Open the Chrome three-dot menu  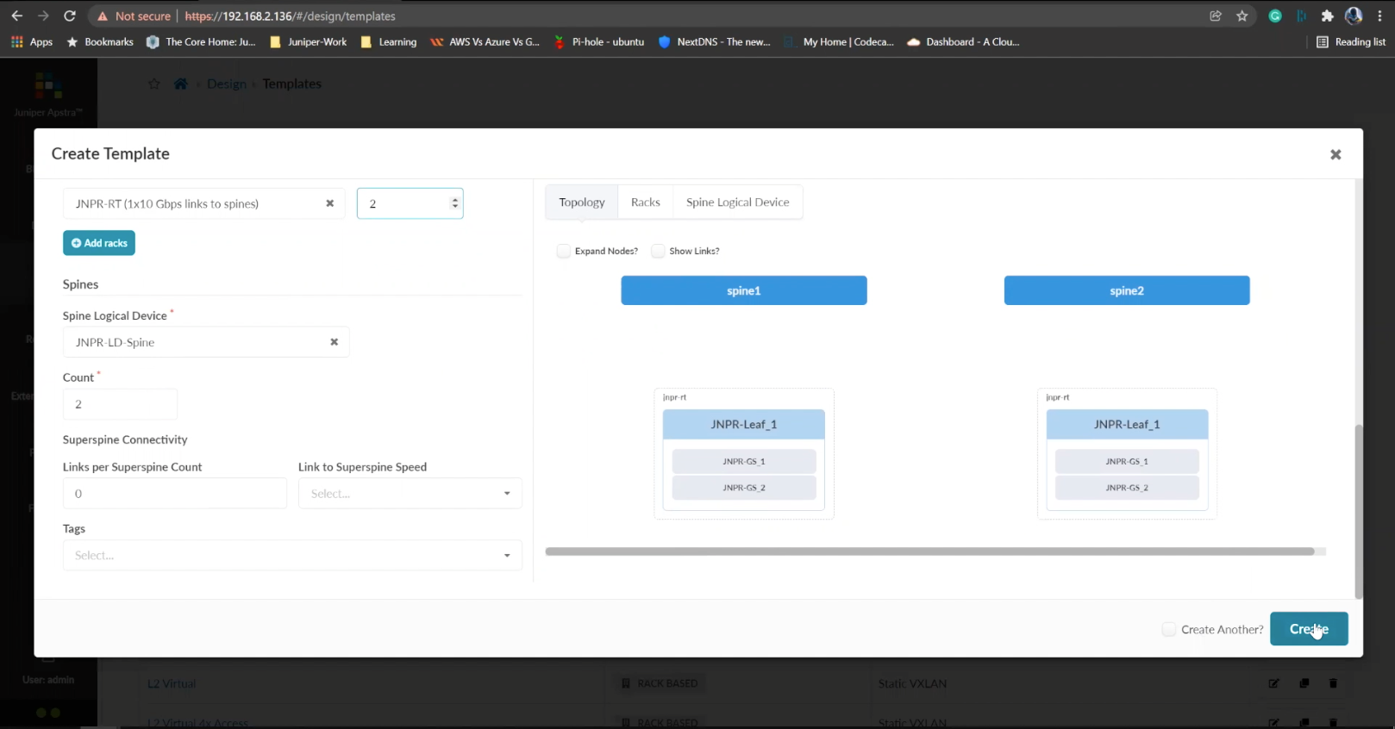coord(1379,16)
